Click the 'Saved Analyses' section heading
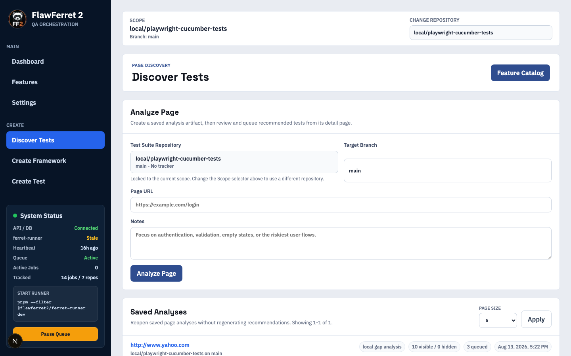571x356 pixels. [x=159, y=312]
